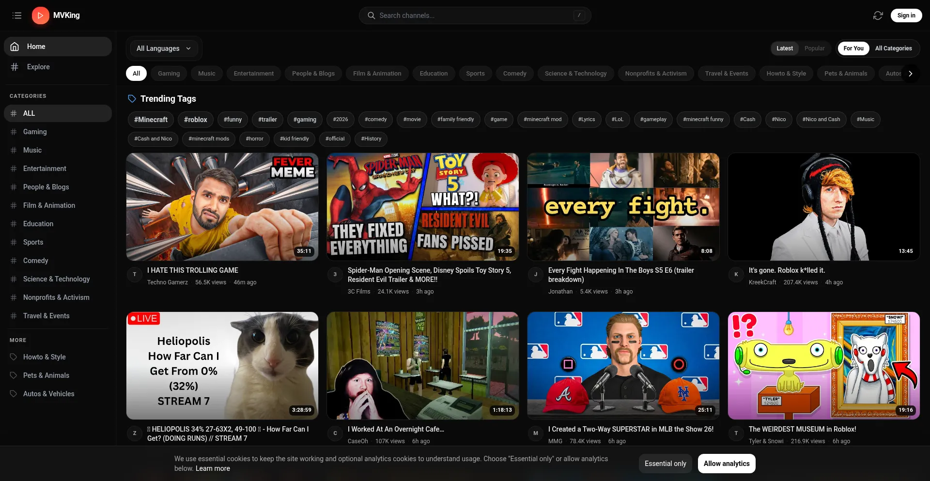Click the refresh arrows icon
This screenshot has width=930, height=481.
878,16
